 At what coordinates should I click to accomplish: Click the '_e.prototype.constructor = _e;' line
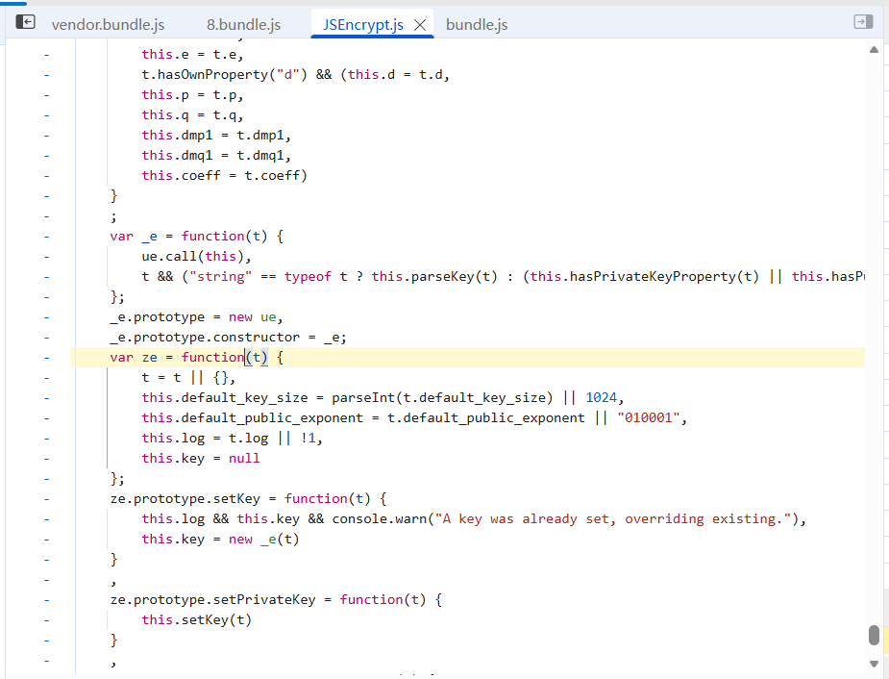point(228,338)
